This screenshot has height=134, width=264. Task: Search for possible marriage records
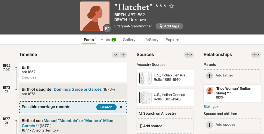pos(106,107)
